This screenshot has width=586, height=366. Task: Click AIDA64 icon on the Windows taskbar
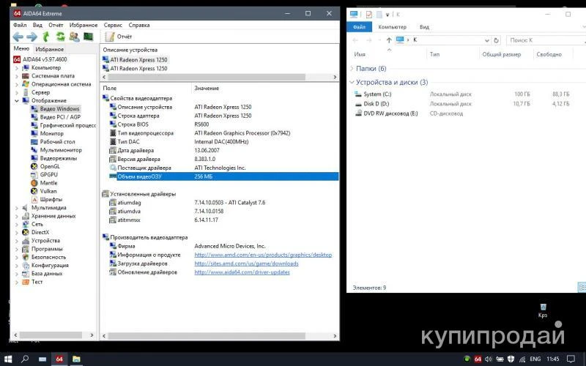tap(60, 359)
